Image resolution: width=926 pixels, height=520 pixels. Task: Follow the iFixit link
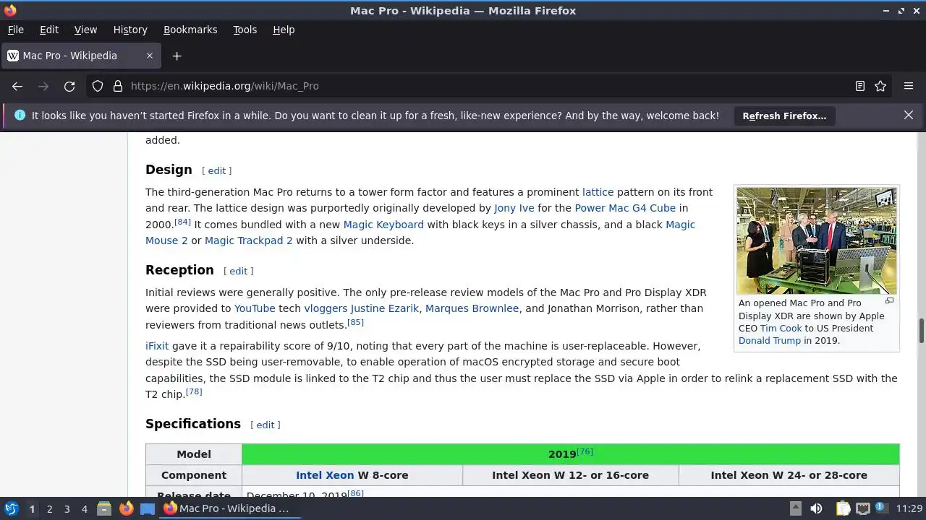[157, 346]
